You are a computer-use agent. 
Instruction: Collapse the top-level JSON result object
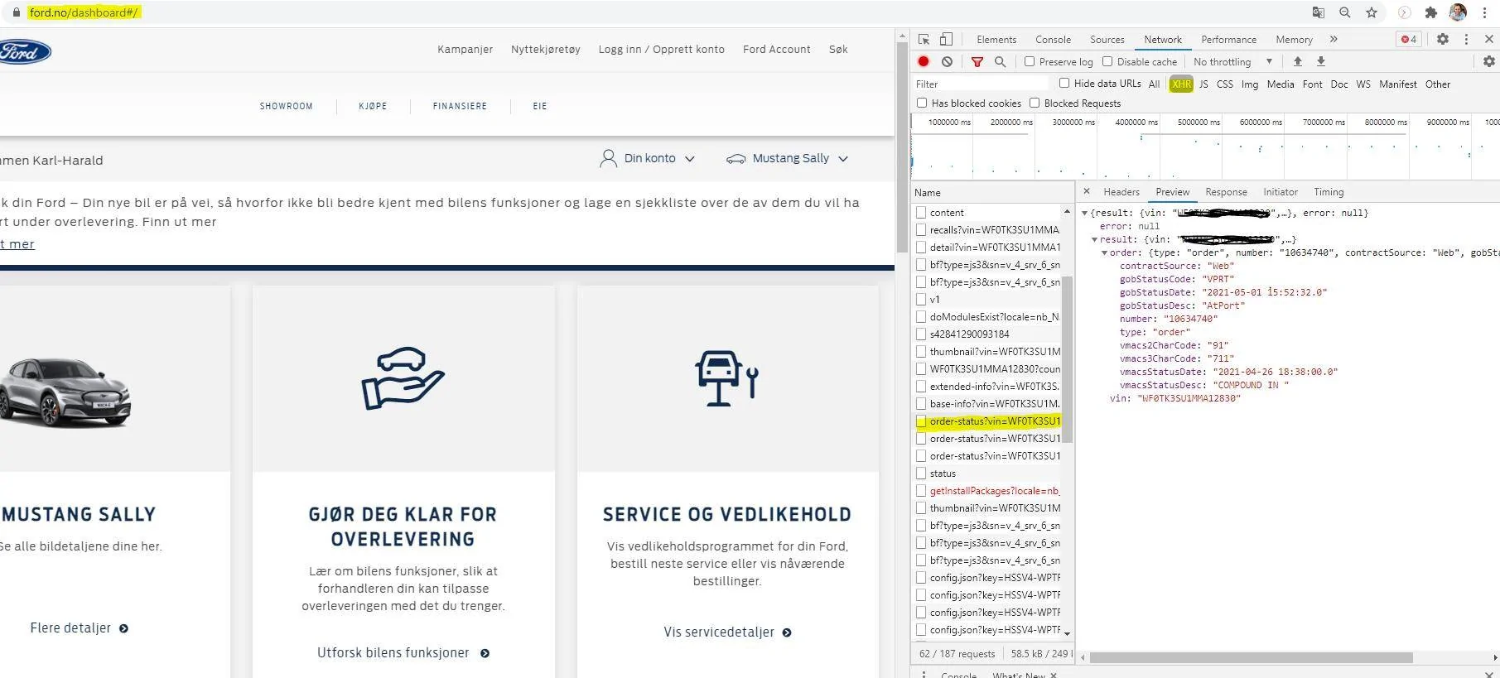pos(1084,213)
